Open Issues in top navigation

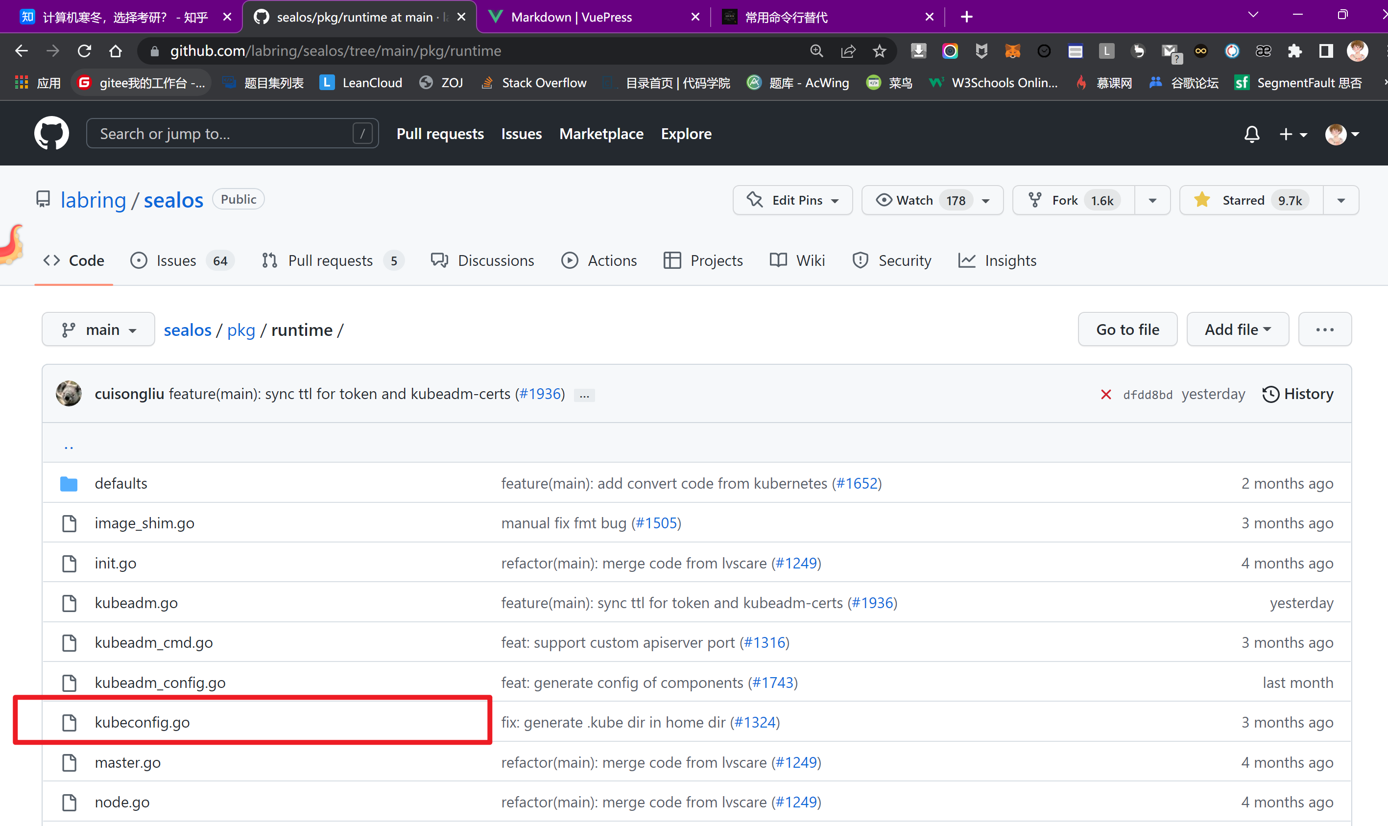[521, 134]
